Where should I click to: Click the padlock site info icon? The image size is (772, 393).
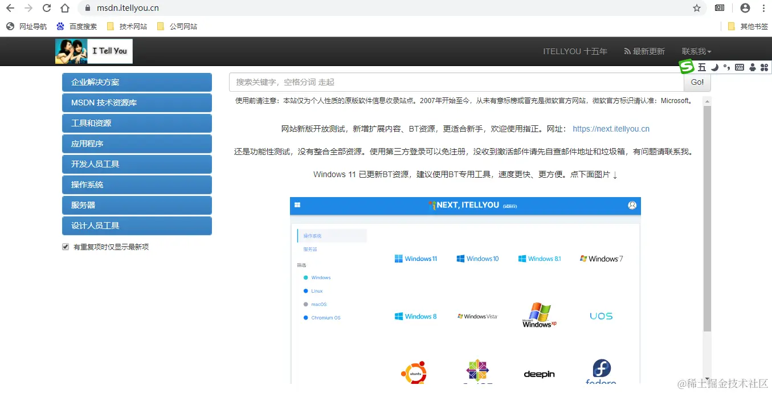(x=87, y=8)
